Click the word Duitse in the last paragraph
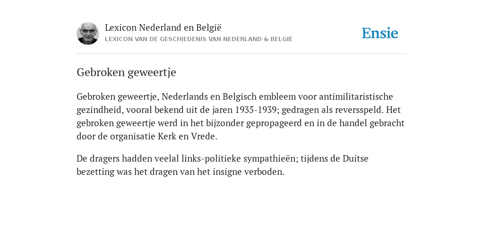Image resolution: width=484 pixels, height=242 pixels. (x=355, y=159)
